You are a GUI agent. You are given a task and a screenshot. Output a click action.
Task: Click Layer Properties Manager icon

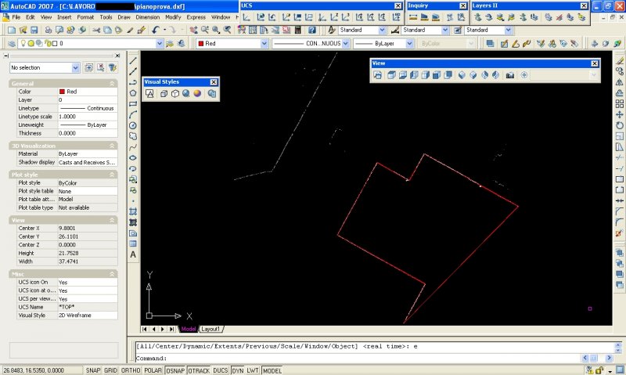click(x=12, y=44)
